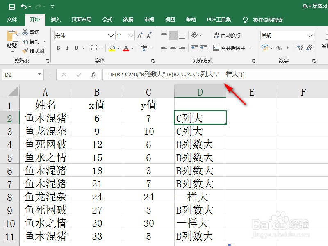Toggle bold formatting on cell D2
This screenshot has width=328, height=246.
58,48
